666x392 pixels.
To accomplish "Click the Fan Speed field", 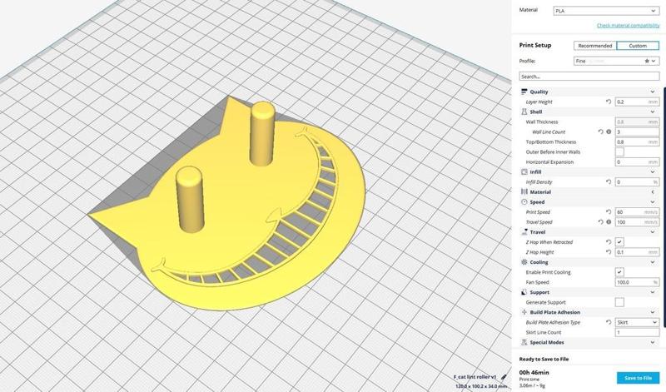I will pos(637,282).
